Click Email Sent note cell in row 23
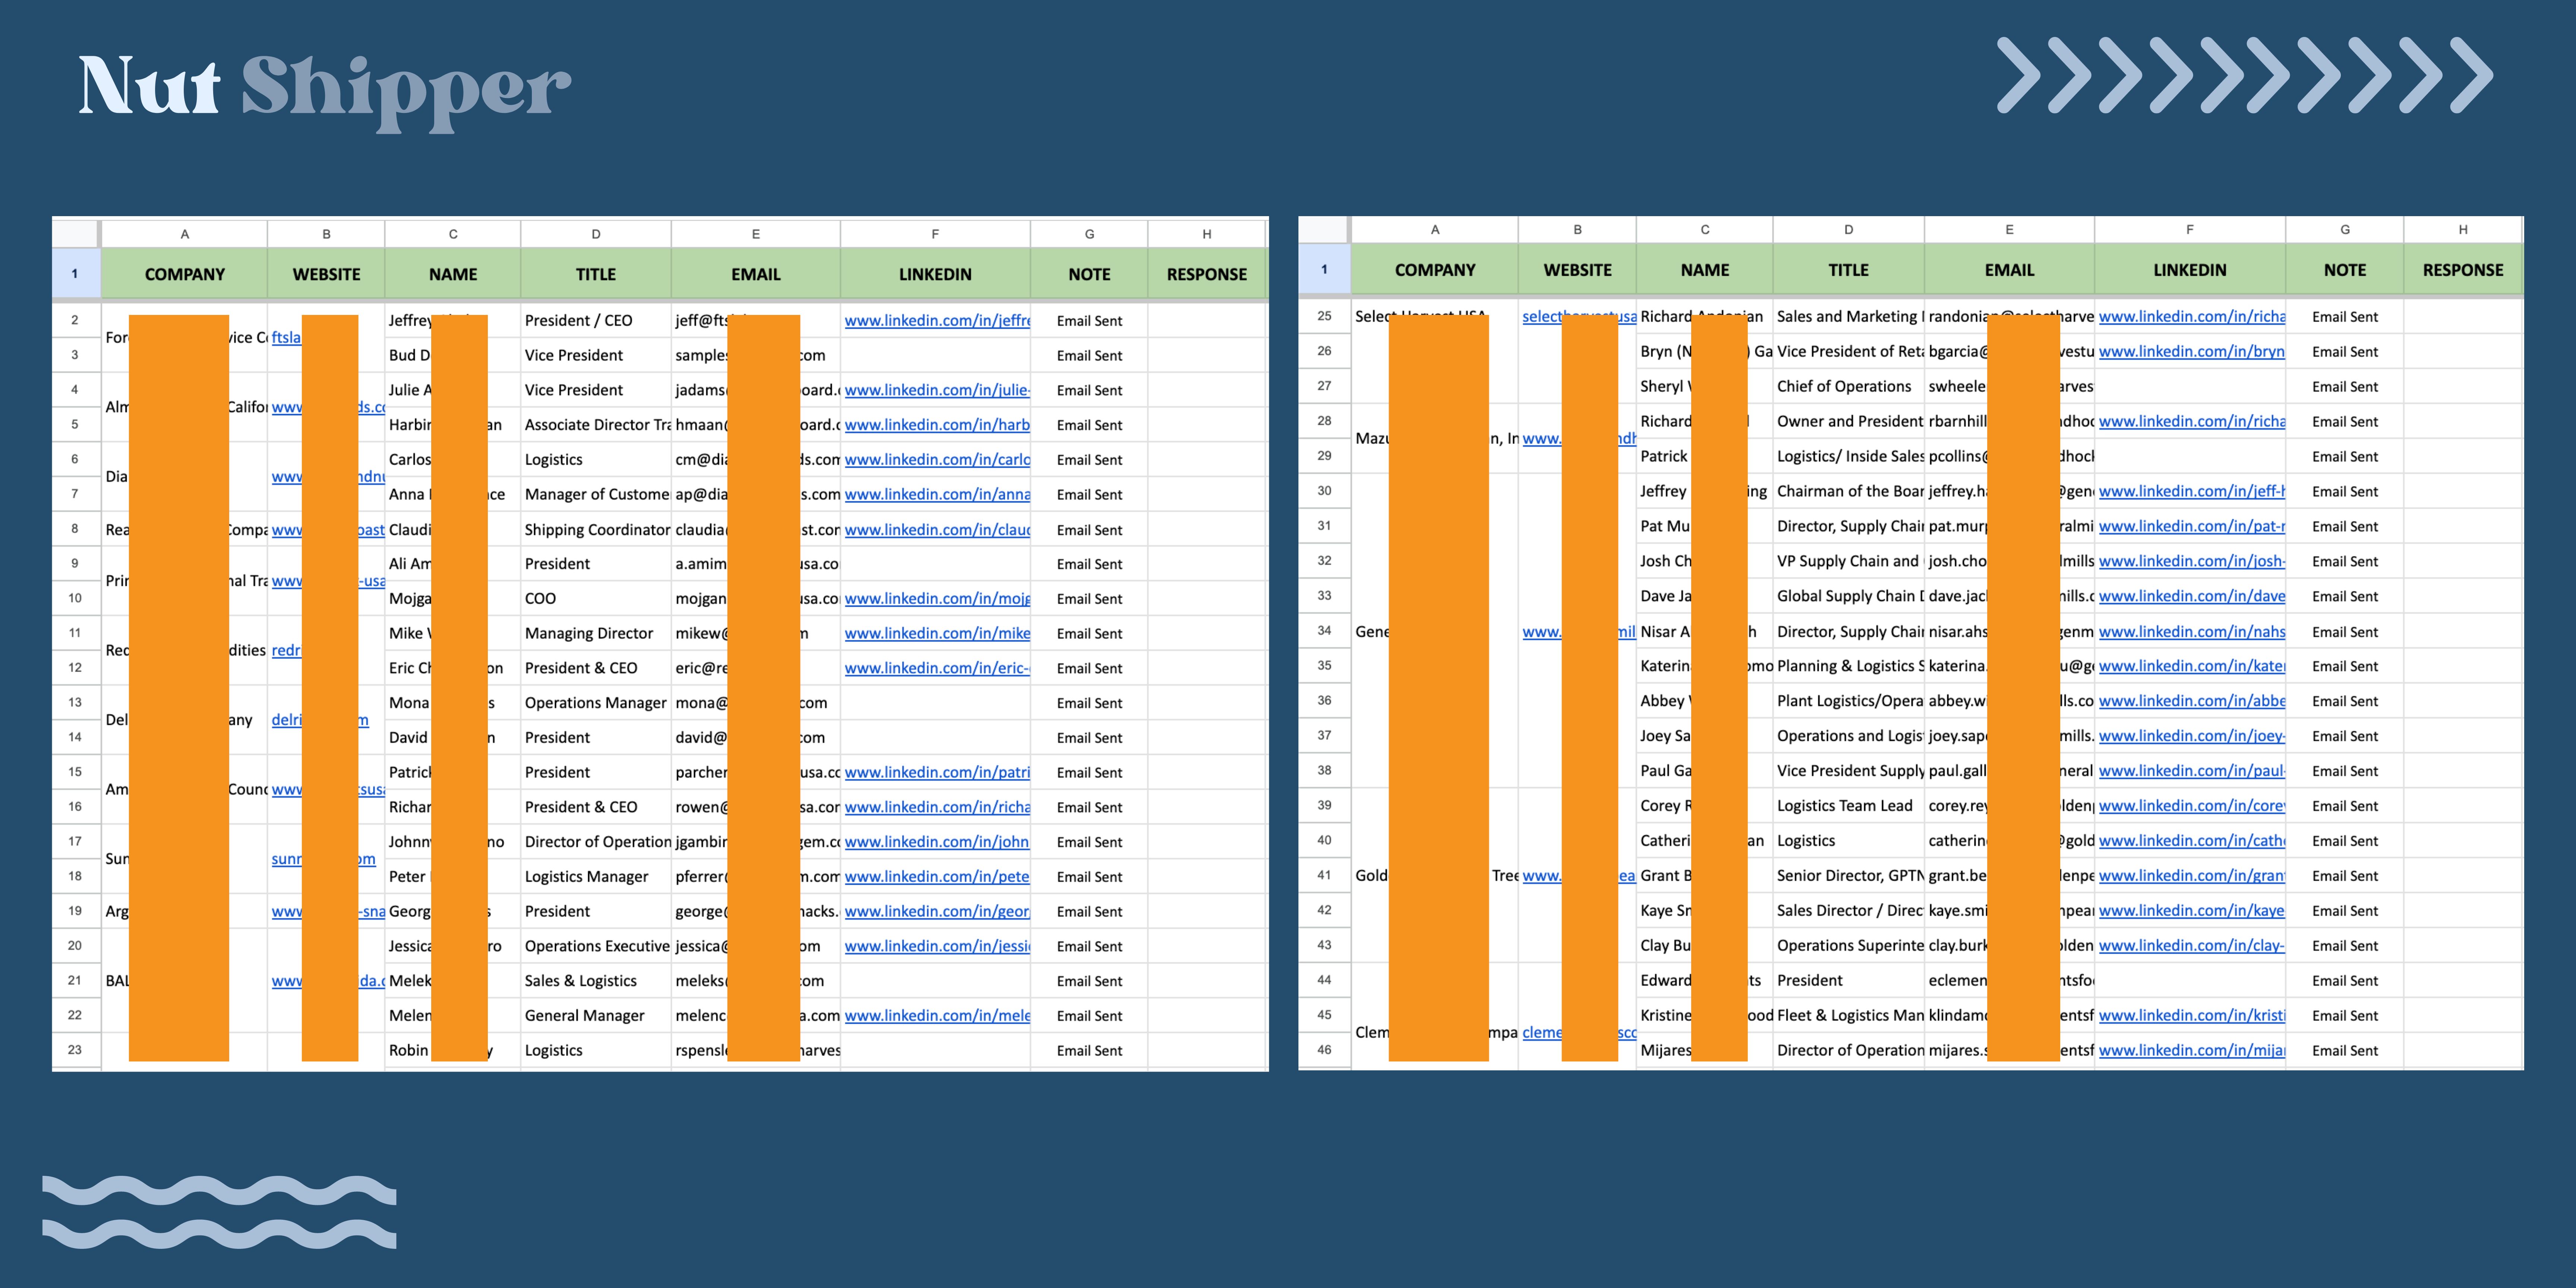This screenshot has height=1288, width=2576. (x=1089, y=1050)
